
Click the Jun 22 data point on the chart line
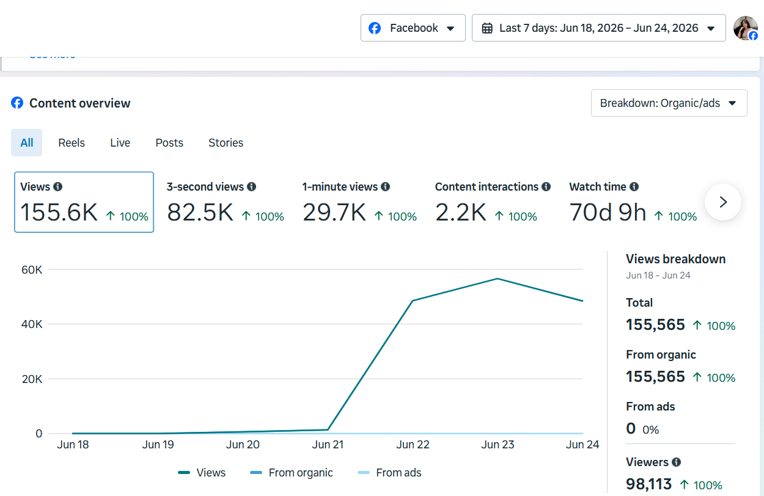click(x=413, y=301)
